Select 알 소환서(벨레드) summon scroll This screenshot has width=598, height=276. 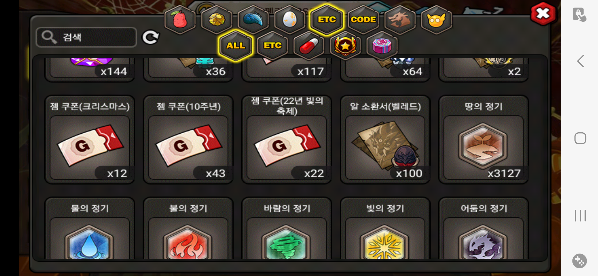[x=385, y=139]
